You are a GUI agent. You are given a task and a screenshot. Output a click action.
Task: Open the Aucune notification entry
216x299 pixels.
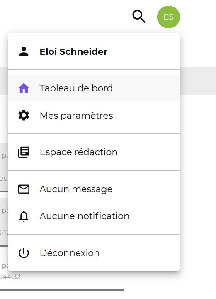tap(94, 216)
